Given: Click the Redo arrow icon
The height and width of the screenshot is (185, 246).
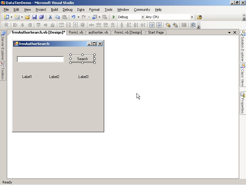Looking at the screenshot, I should click(x=84, y=17).
